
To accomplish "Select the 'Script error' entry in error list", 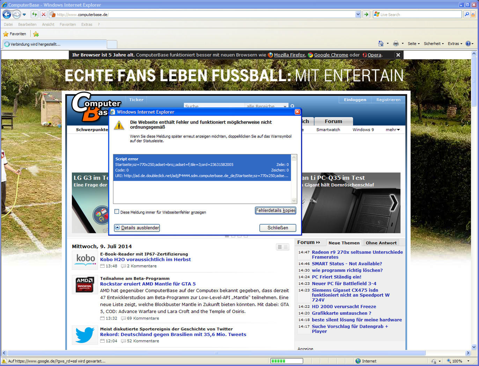I will coord(202,167).
